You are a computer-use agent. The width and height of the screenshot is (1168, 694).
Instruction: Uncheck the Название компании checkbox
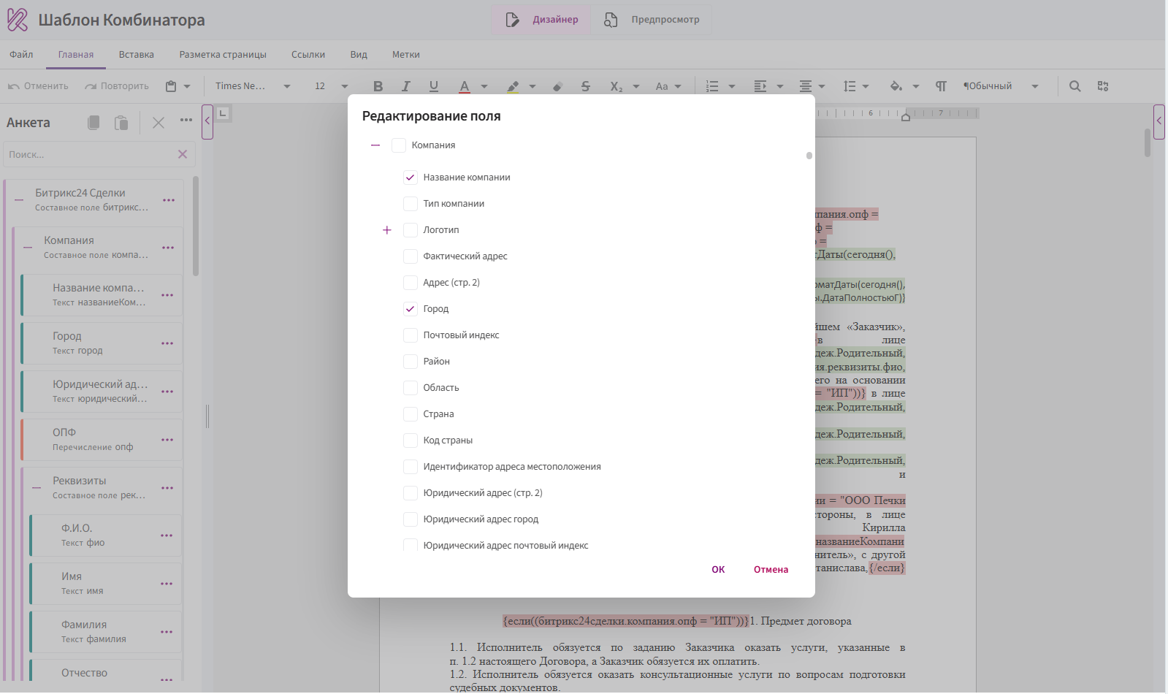point(411,178)
